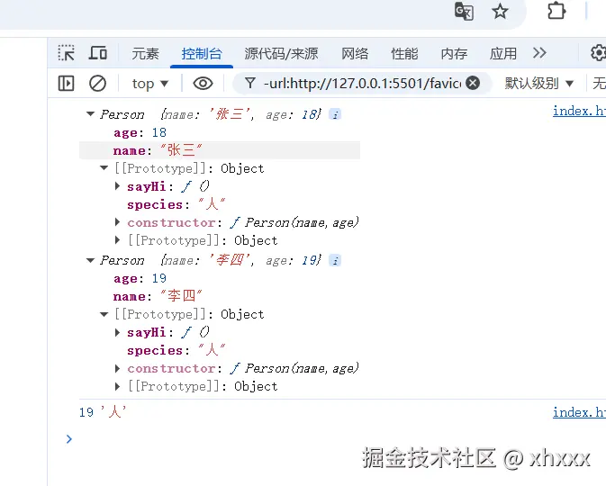The image size is (606, 486).
Task: Open the top JavaScript context dropdown
Action: pos(150,83)
